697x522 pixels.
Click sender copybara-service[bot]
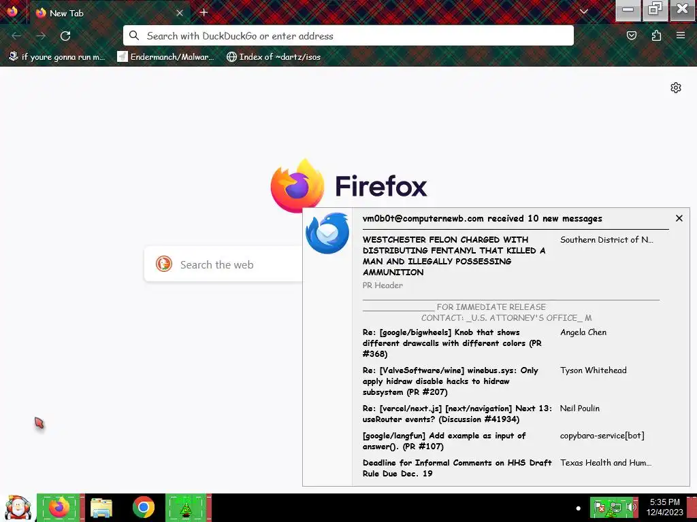pos(602,436)
